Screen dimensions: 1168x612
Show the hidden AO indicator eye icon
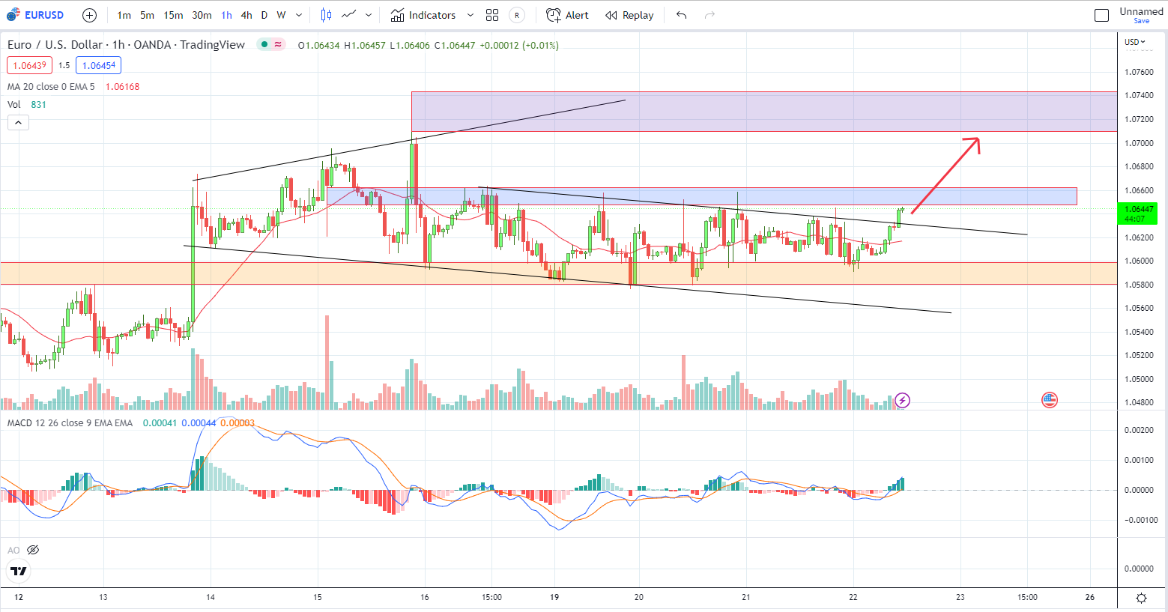33,550
